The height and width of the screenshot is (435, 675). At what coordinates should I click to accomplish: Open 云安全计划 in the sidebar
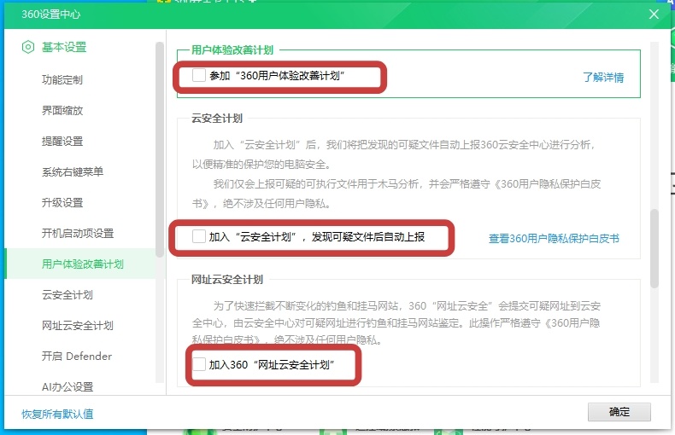(x=67, y=295)
